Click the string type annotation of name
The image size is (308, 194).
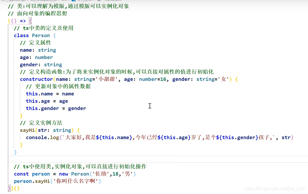point(47,50)
